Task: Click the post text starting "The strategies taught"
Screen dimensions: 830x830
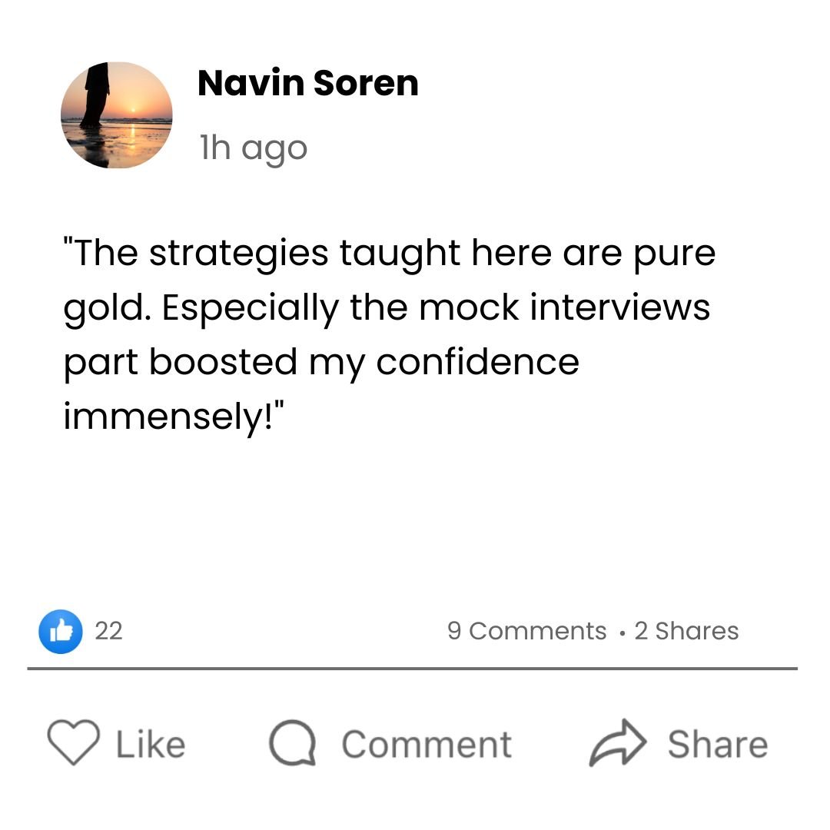Action: pos(390,335)
